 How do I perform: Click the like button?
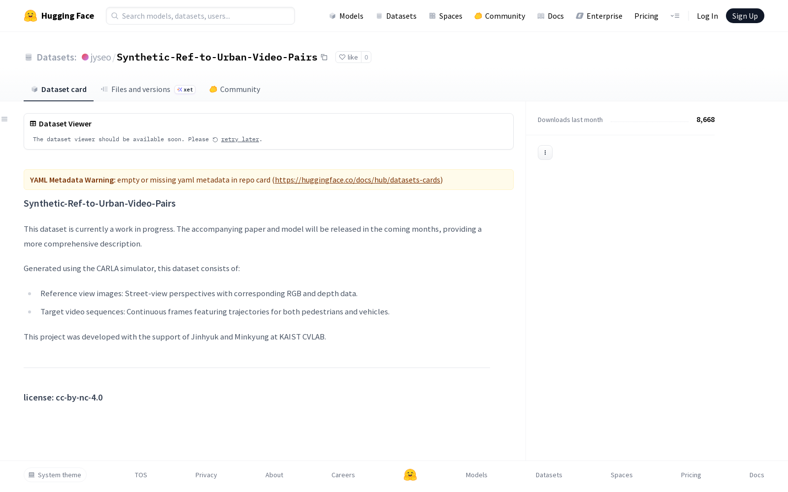(349, 57)
